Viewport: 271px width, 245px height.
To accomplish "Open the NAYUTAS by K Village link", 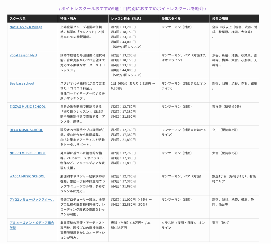I will (x=26, y=27).
